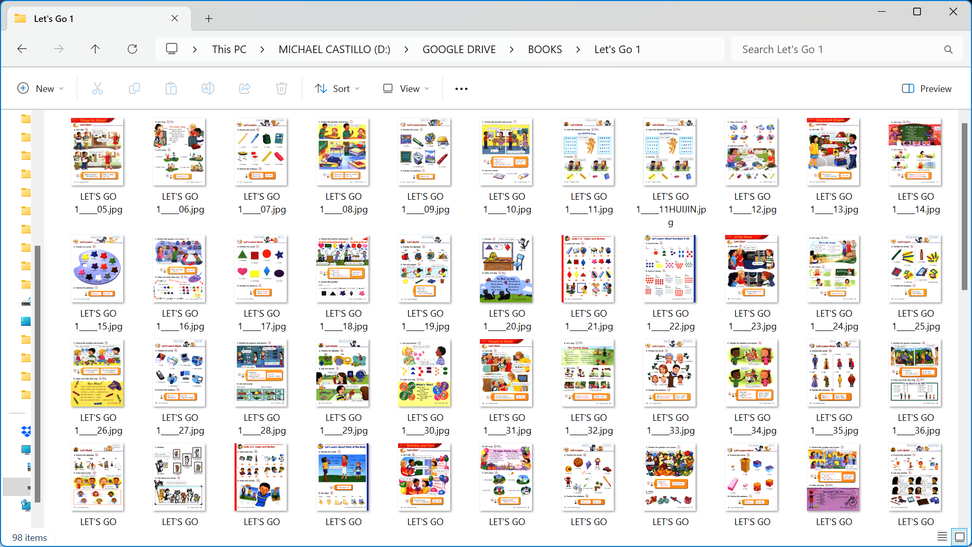Viewport: 972px width, 547px height.
Task: Switch to details list view icon
Action: 942,536
